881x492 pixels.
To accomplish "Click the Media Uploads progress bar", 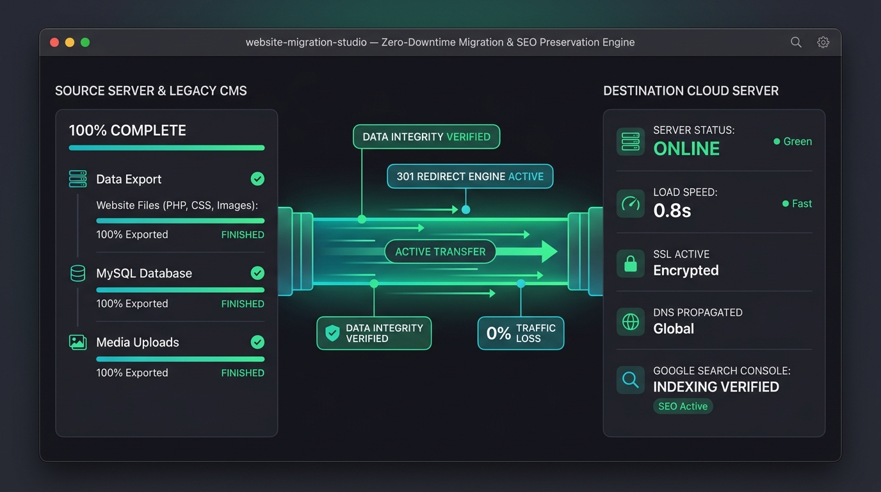I will (x=180, y=359).
